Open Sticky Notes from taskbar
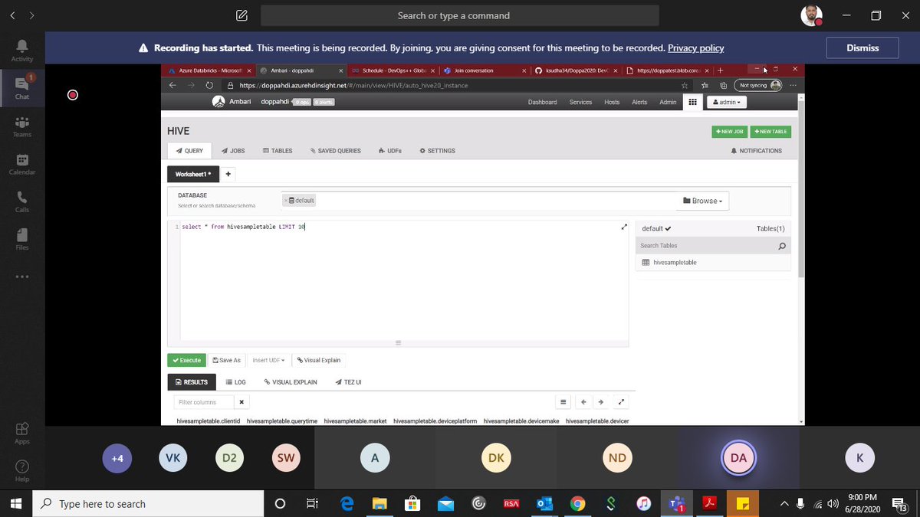This screenshot has width=920, height=517. 743,504
